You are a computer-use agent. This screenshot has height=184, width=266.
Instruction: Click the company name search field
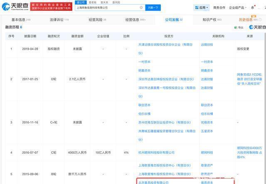108,7
